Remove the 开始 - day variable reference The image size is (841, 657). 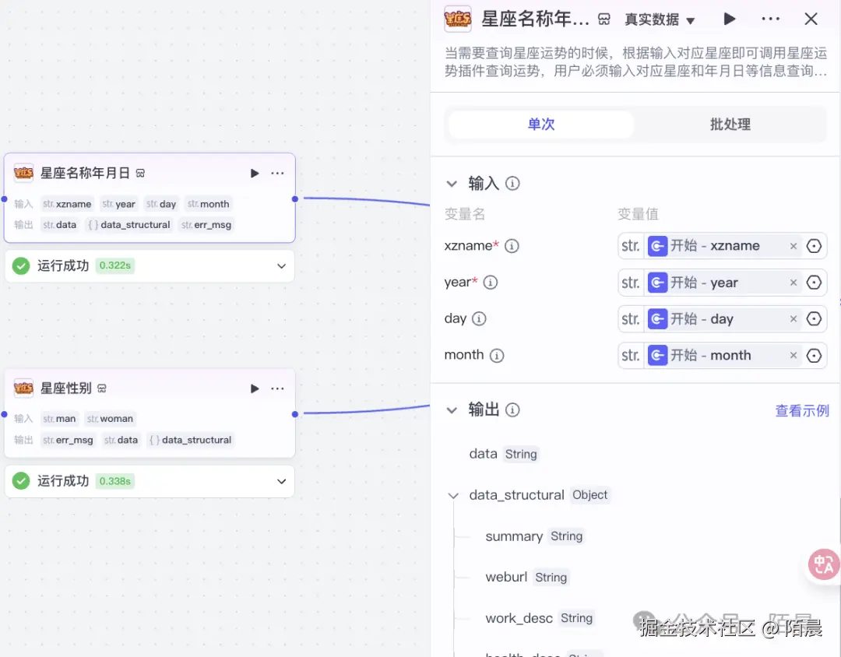pos(793,318)
